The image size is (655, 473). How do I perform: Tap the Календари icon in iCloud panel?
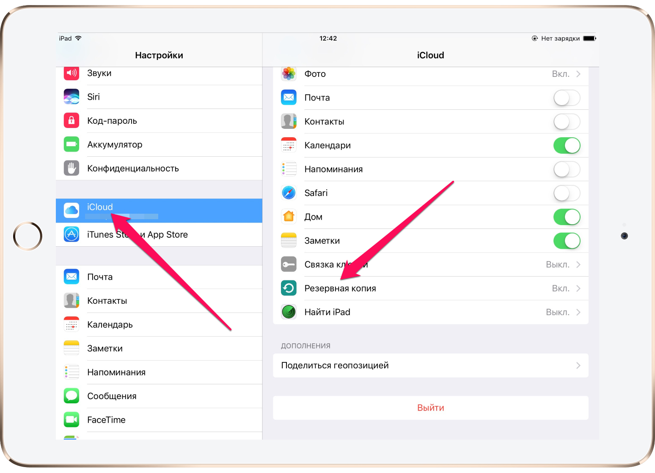click(289, 145)
